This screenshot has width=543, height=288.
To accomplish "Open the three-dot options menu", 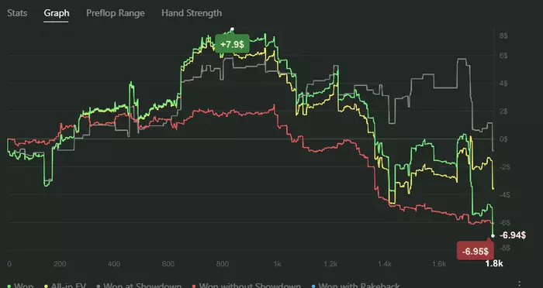I will 519,284.
